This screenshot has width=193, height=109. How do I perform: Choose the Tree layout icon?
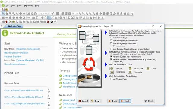click(148, 68)
